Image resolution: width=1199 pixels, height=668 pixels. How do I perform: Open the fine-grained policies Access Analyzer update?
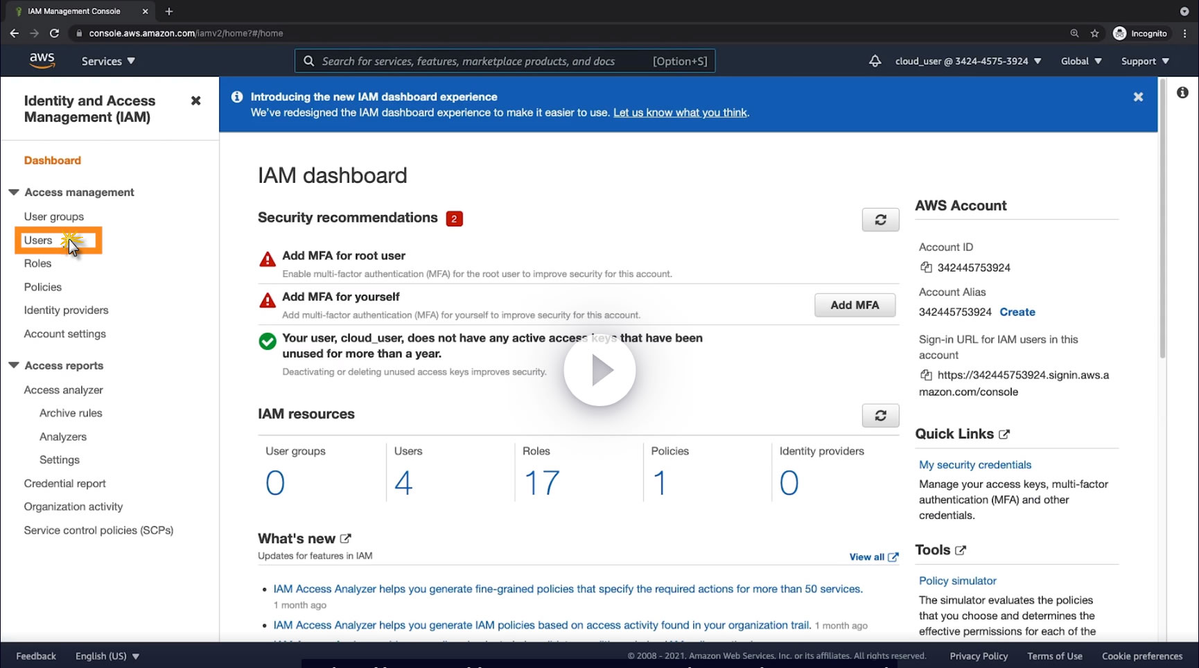568,589
